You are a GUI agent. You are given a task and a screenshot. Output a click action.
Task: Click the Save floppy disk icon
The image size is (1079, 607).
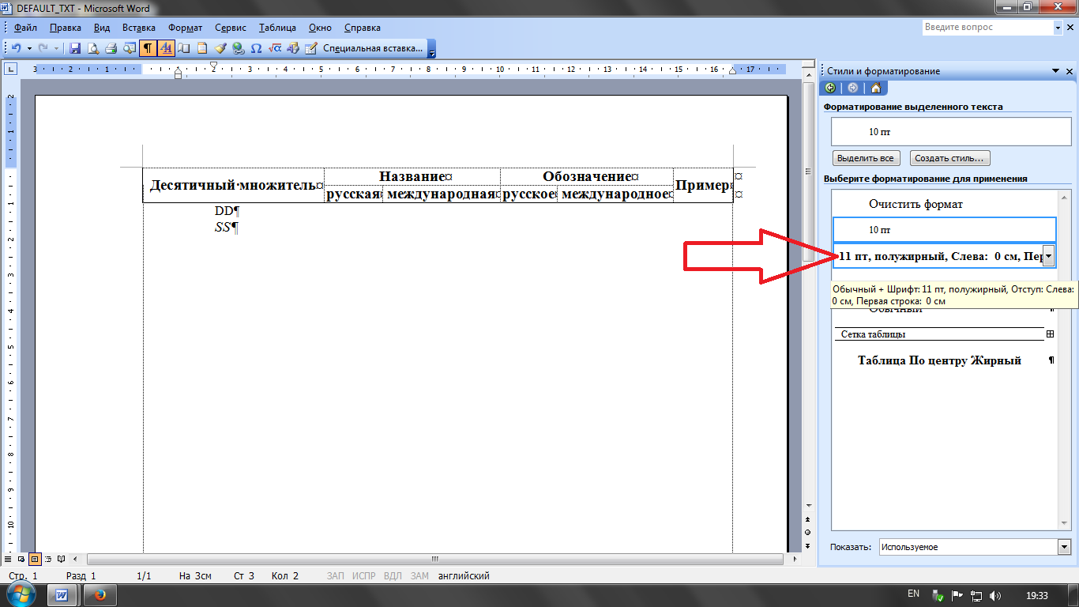point(75,48)
